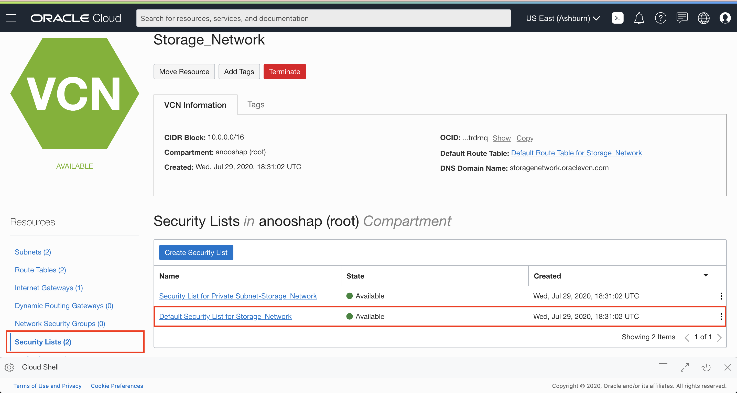Viewport: 737px width, 393px height.
Task: Sort by the Created column arrow
Action: click(x=706, y=275)
